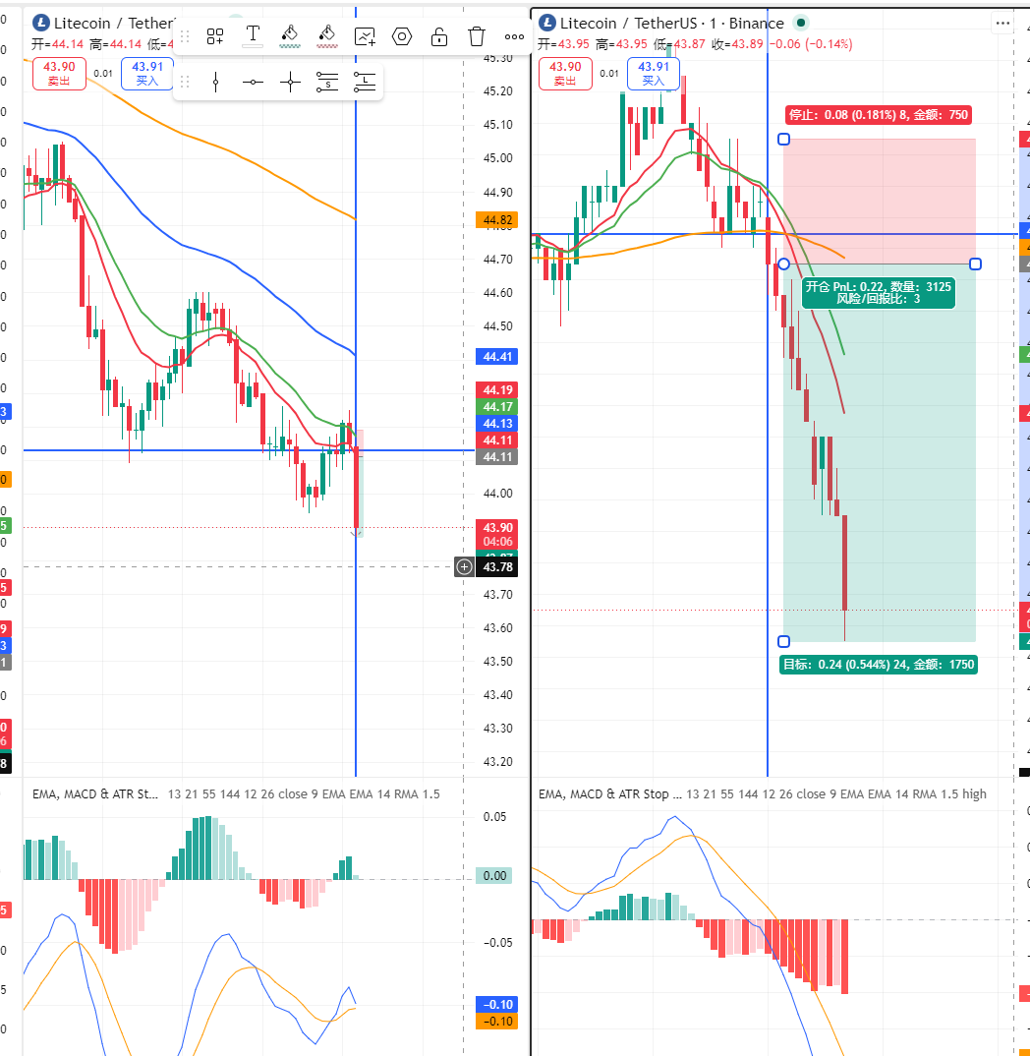The height and width of the screenshot is (1056, 1030).
Task: Toggle the lock on the selected drawing
Action: (439, 36)
